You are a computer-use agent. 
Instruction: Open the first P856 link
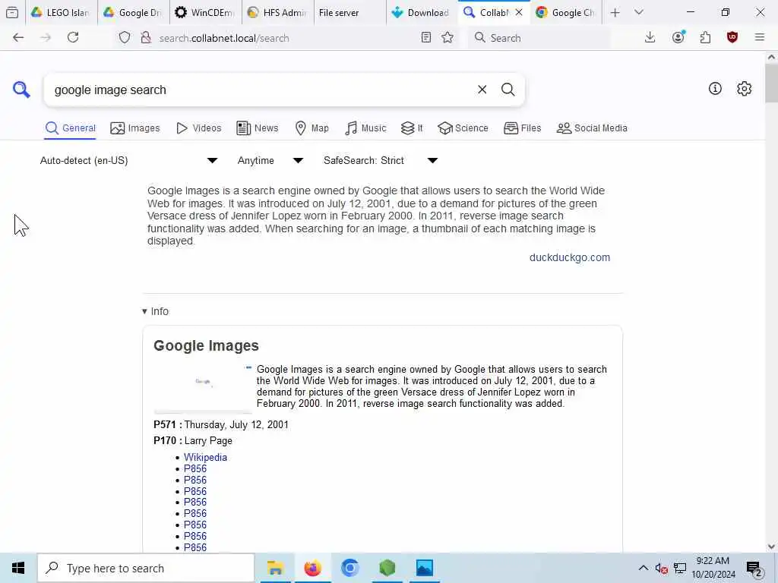(x=195, y=469)
